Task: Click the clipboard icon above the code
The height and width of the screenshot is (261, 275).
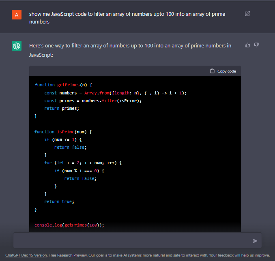Action: 212,71
